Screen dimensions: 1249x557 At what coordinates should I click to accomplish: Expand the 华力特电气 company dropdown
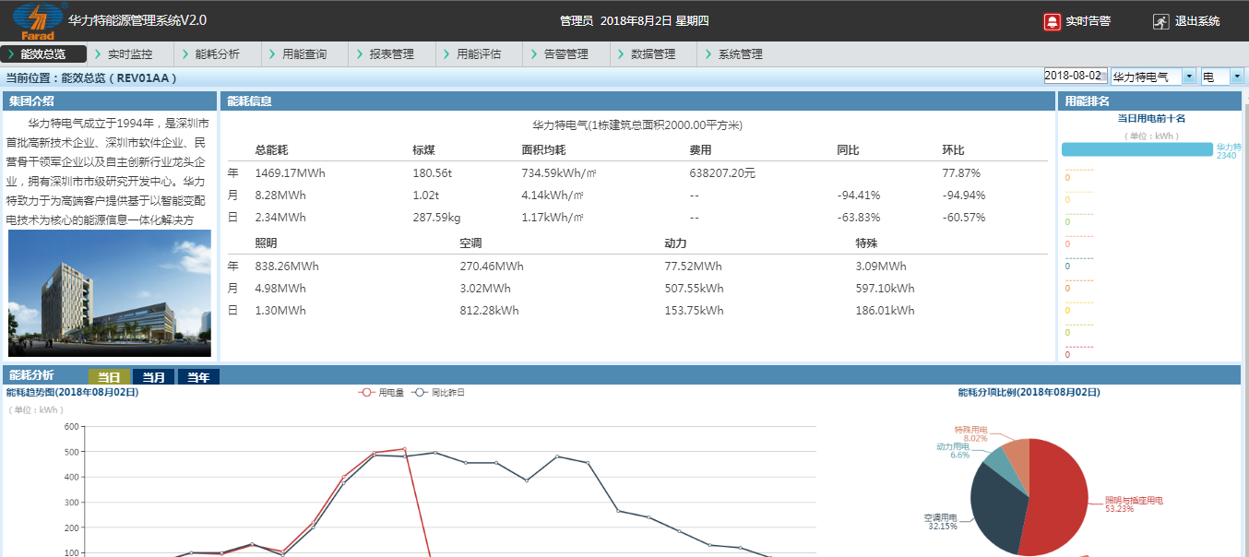pyautogui.click(x=1189, y=77)
